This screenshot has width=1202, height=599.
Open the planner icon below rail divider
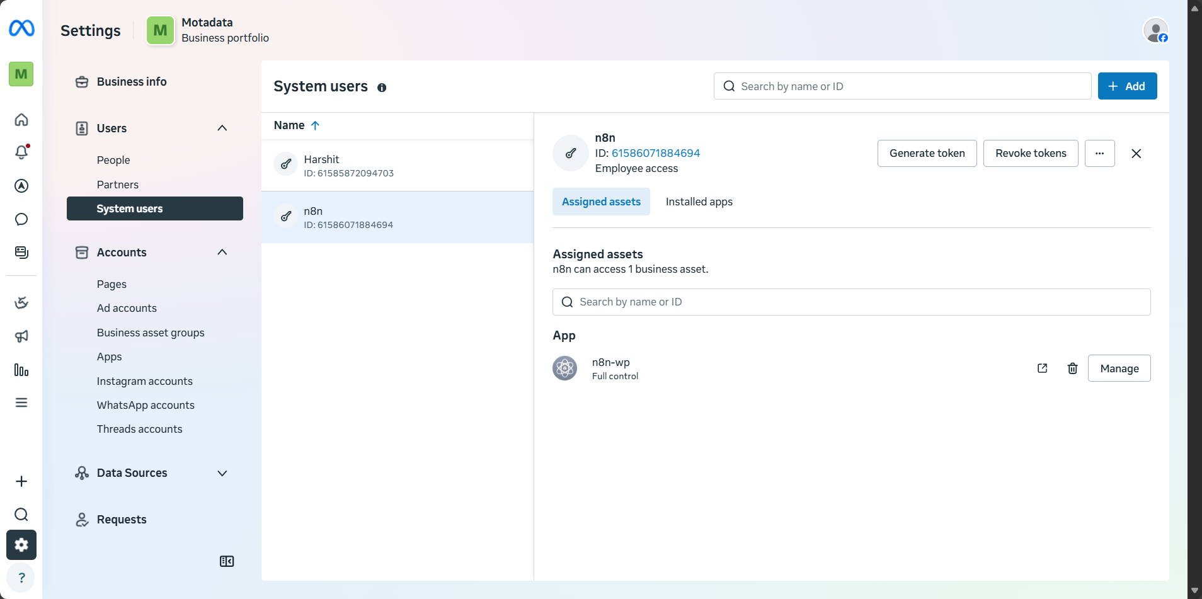(21, 303)
